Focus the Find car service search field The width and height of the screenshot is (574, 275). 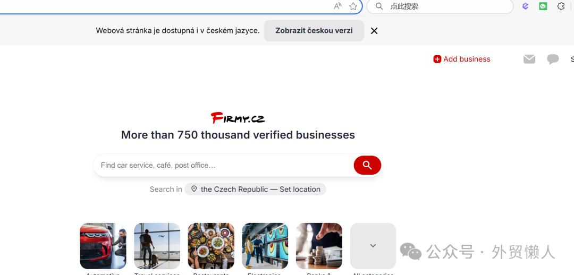tap(223, 165)
